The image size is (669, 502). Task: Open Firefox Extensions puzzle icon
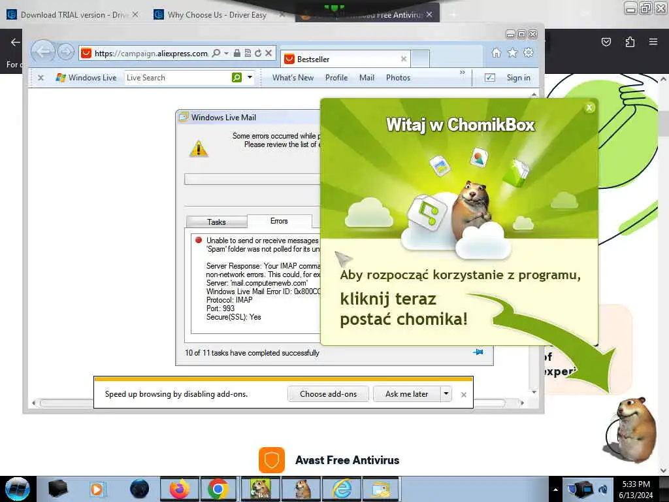coord(630,42)
